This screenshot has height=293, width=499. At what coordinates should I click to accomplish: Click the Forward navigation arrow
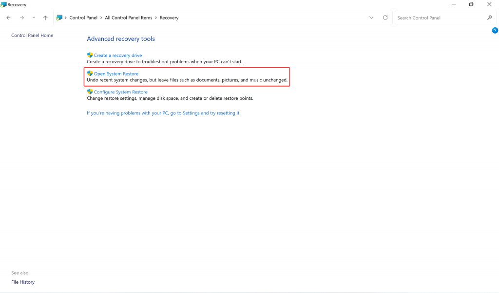pos(21,18)
